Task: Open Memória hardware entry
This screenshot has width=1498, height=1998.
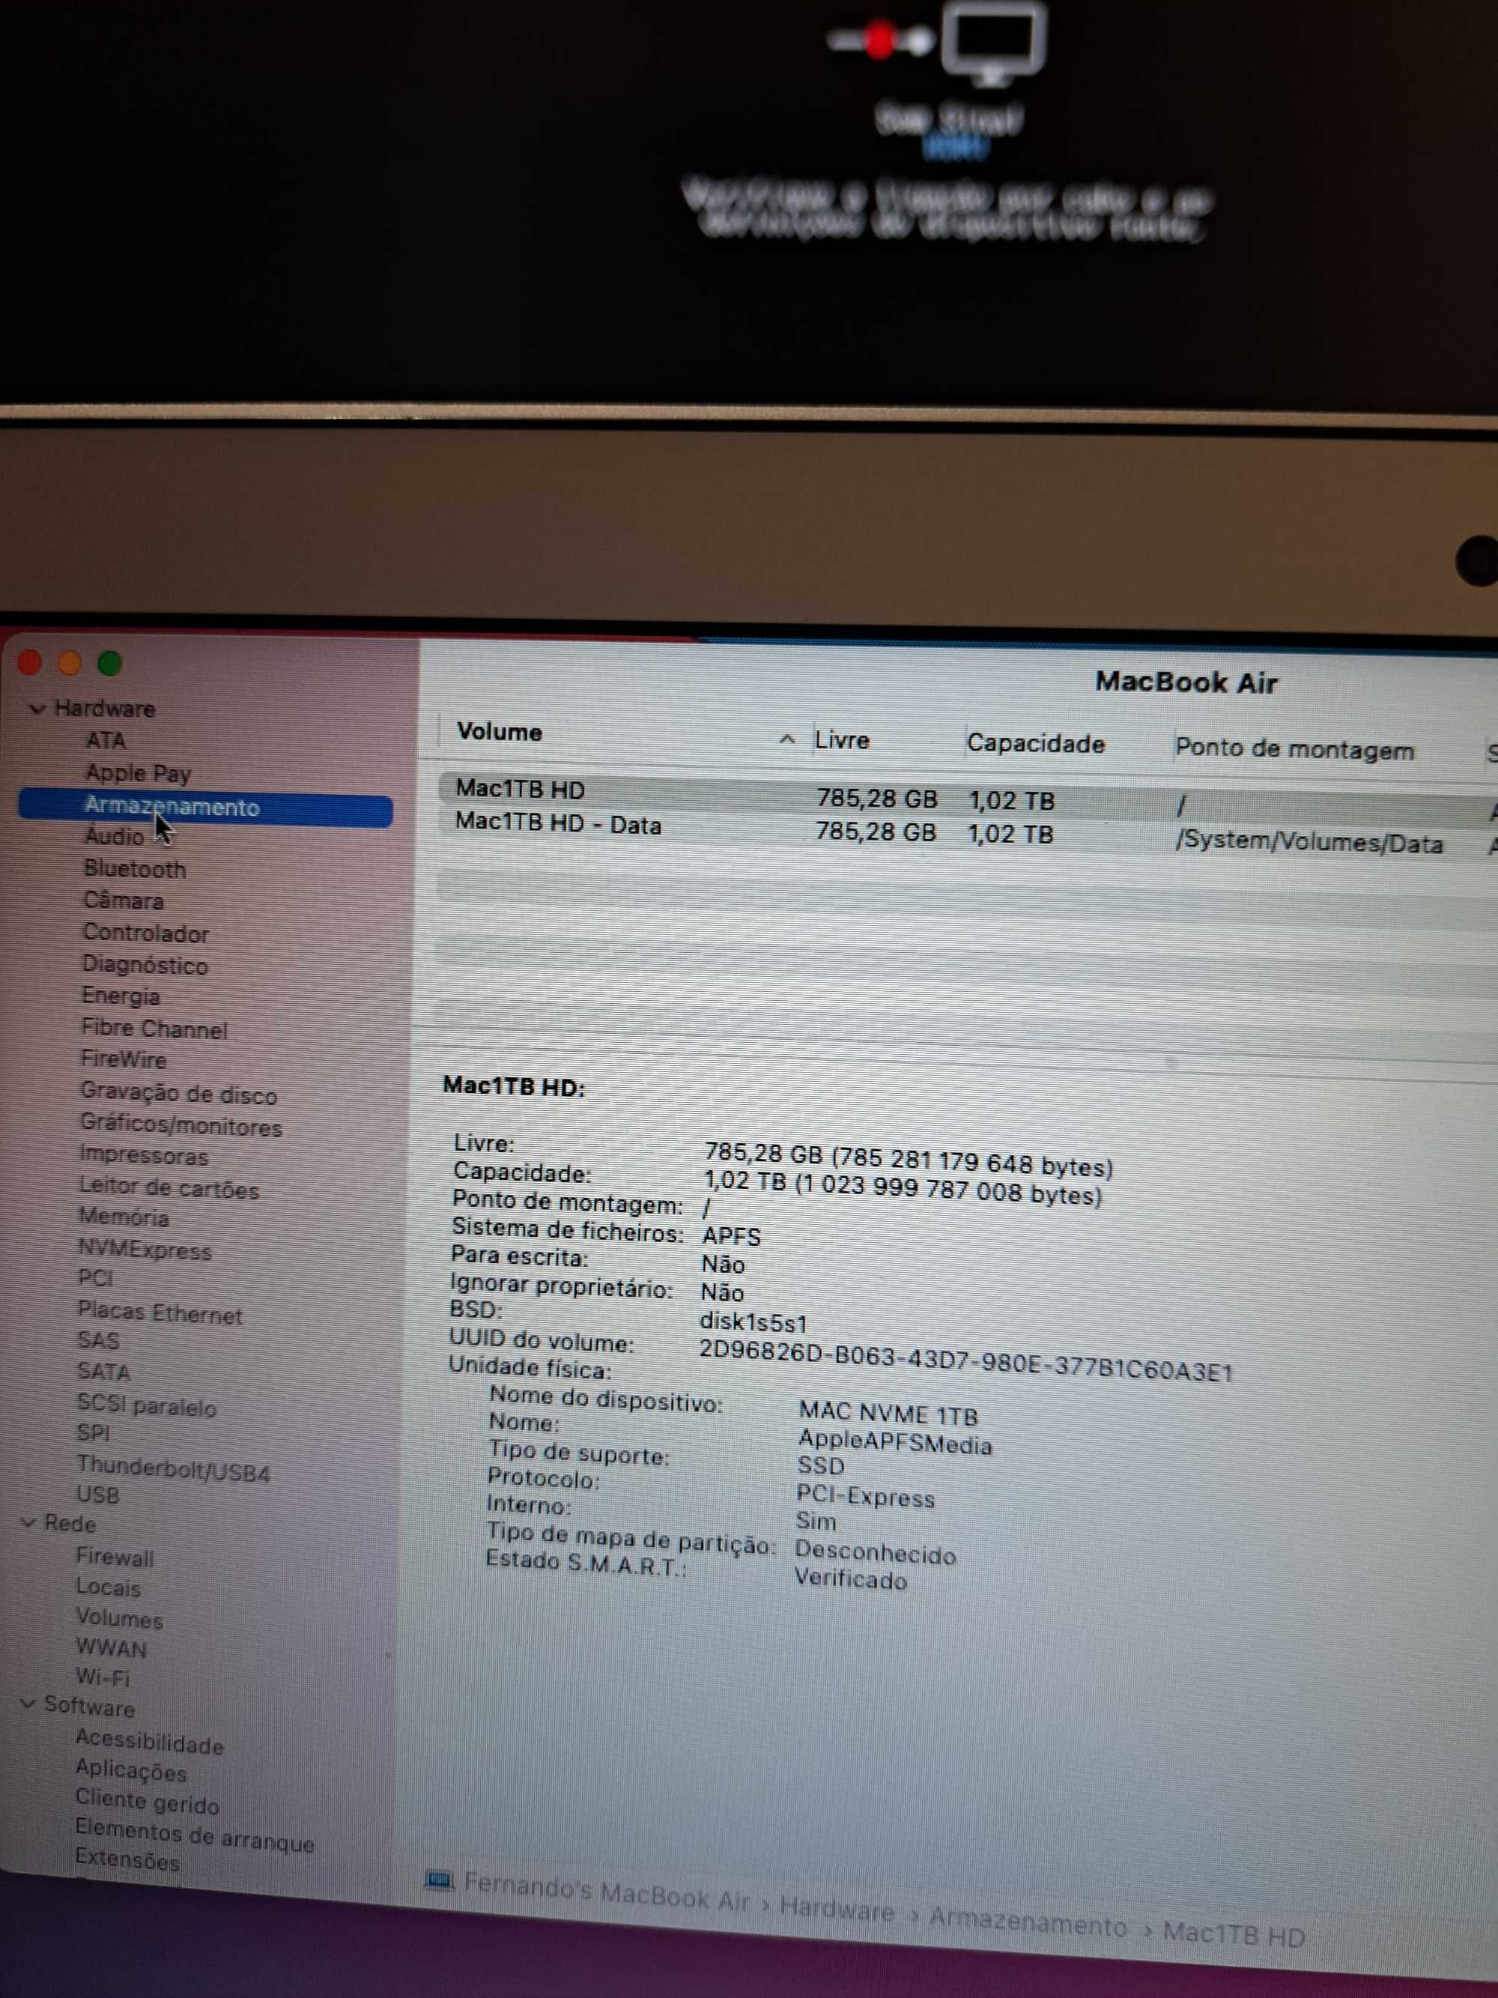Action: (124, 1217)
